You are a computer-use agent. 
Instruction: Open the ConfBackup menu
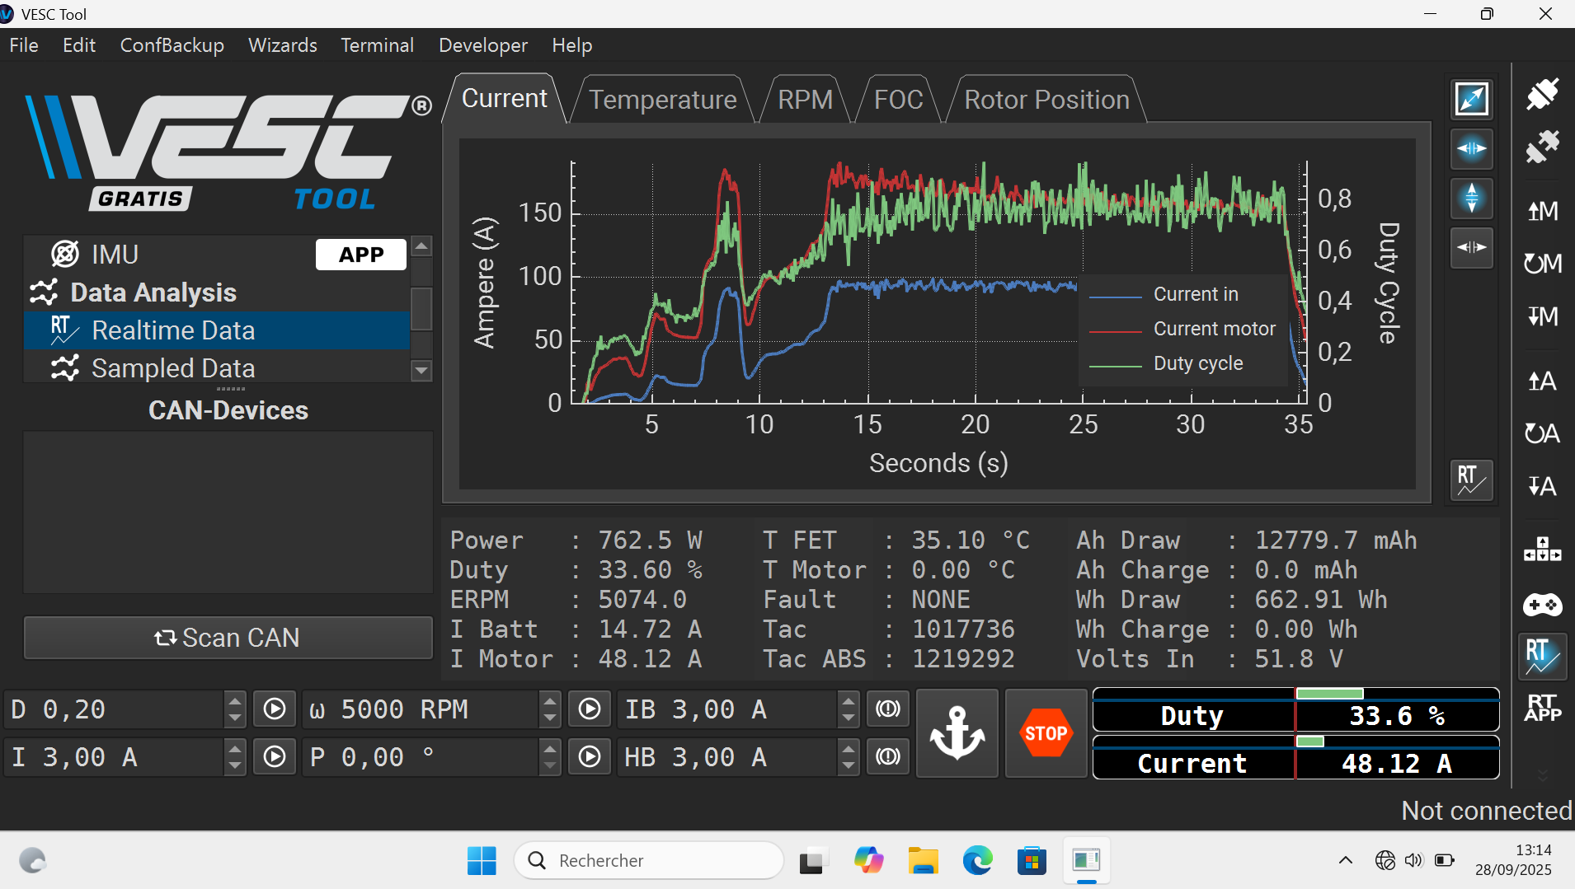[172, 45]
